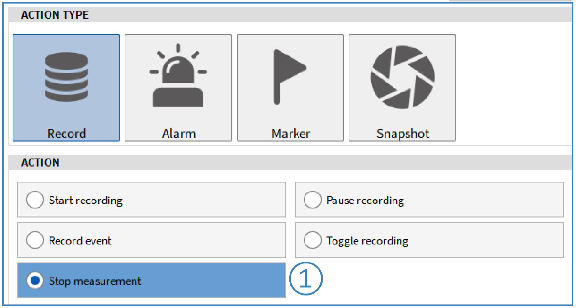Screen dimensions: 576x308
Task: Select the Record database stack icon
Action: click(66, 77)
